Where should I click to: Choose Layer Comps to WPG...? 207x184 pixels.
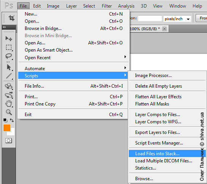point(167,122)
